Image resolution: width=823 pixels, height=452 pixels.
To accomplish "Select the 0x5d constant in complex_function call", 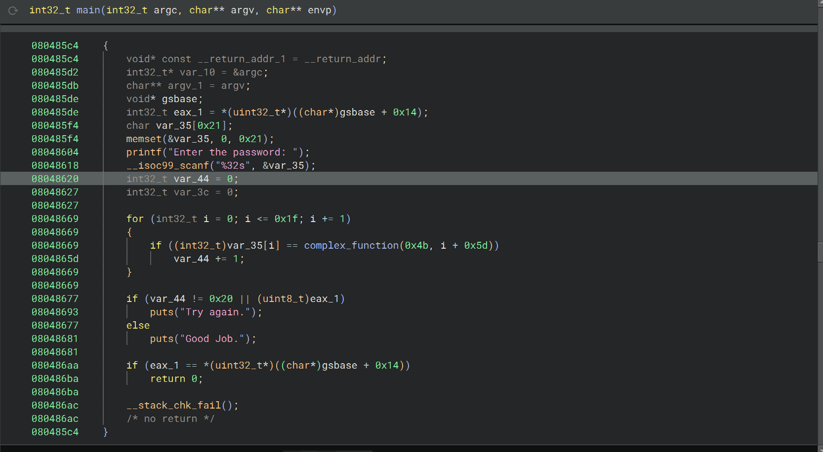I will click(476, 245).
